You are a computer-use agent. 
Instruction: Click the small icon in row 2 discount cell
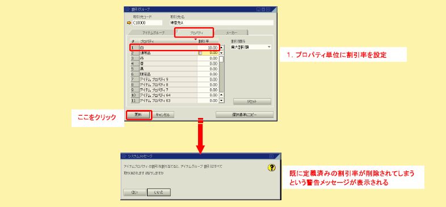click(x=200, y=53)
